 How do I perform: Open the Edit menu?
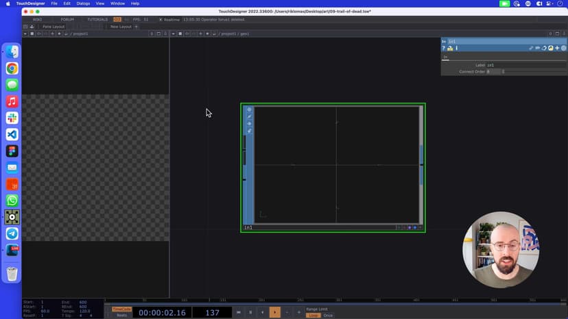click(x=67, y=3)
